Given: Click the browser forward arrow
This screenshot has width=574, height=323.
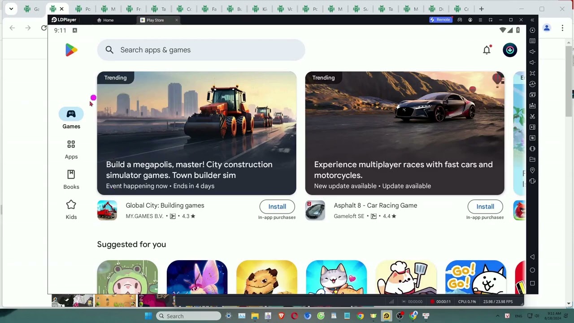Looking at the screenshot, I should tap(28, 28).
